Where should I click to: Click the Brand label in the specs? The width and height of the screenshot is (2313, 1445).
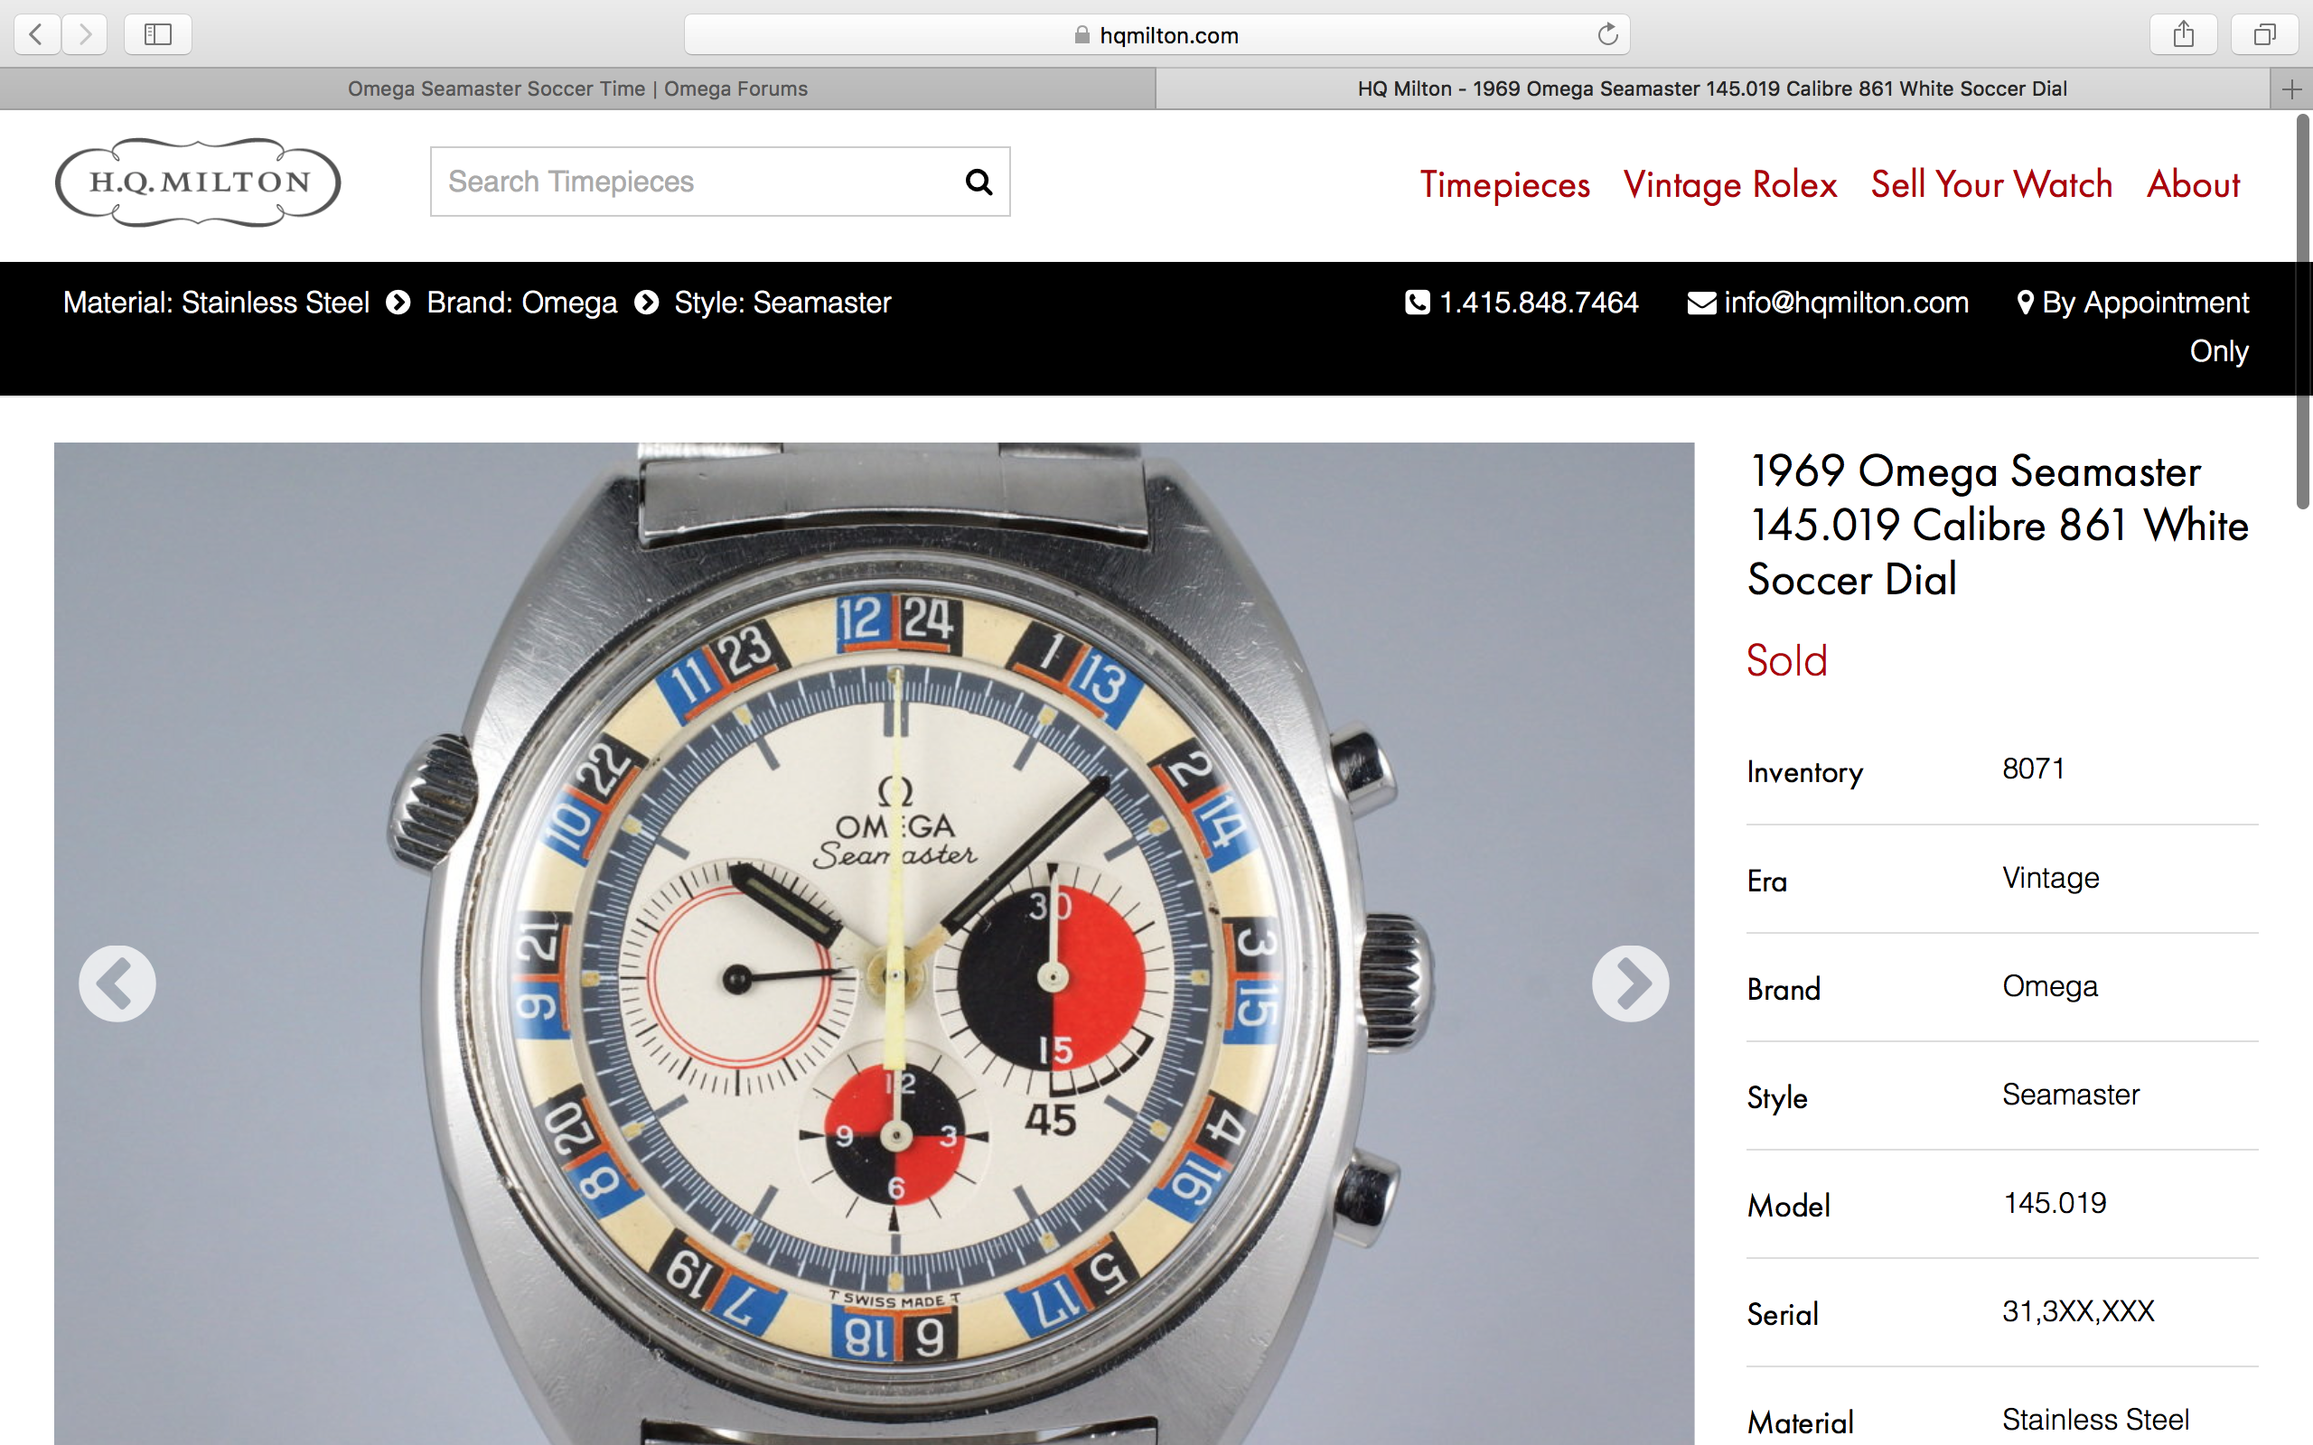click(x=1784, y=989)
